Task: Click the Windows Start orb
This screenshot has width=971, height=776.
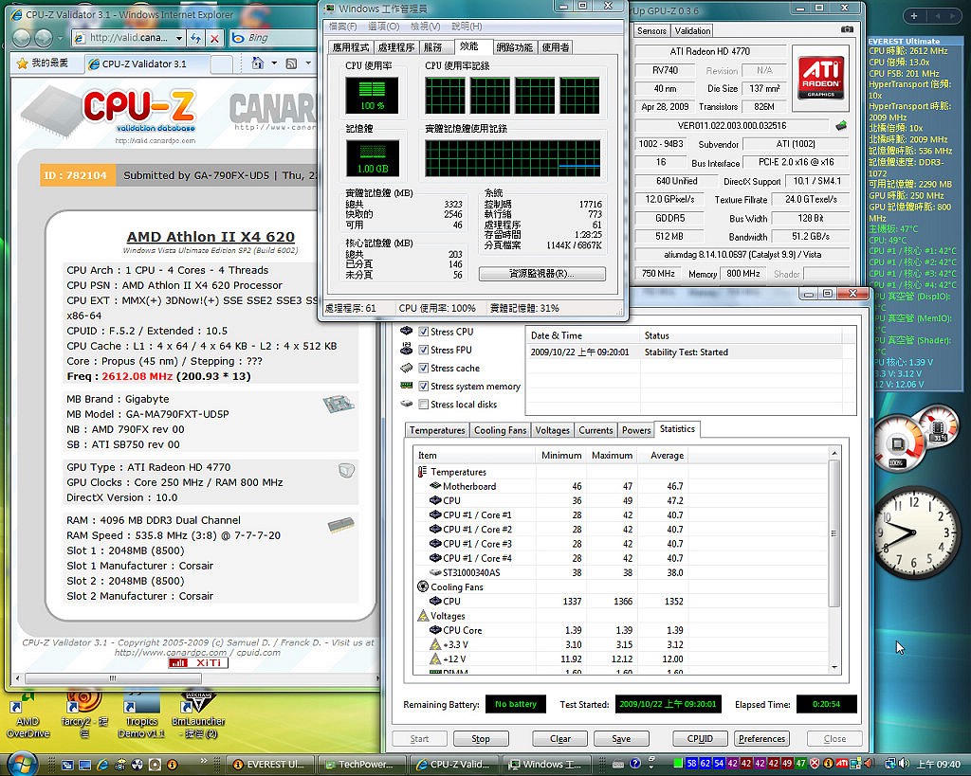Action: point(23,764)
